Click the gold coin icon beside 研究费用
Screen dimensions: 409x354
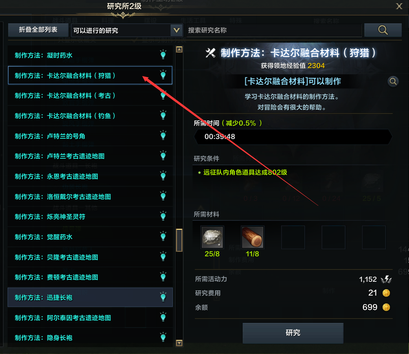coord(386,293)
